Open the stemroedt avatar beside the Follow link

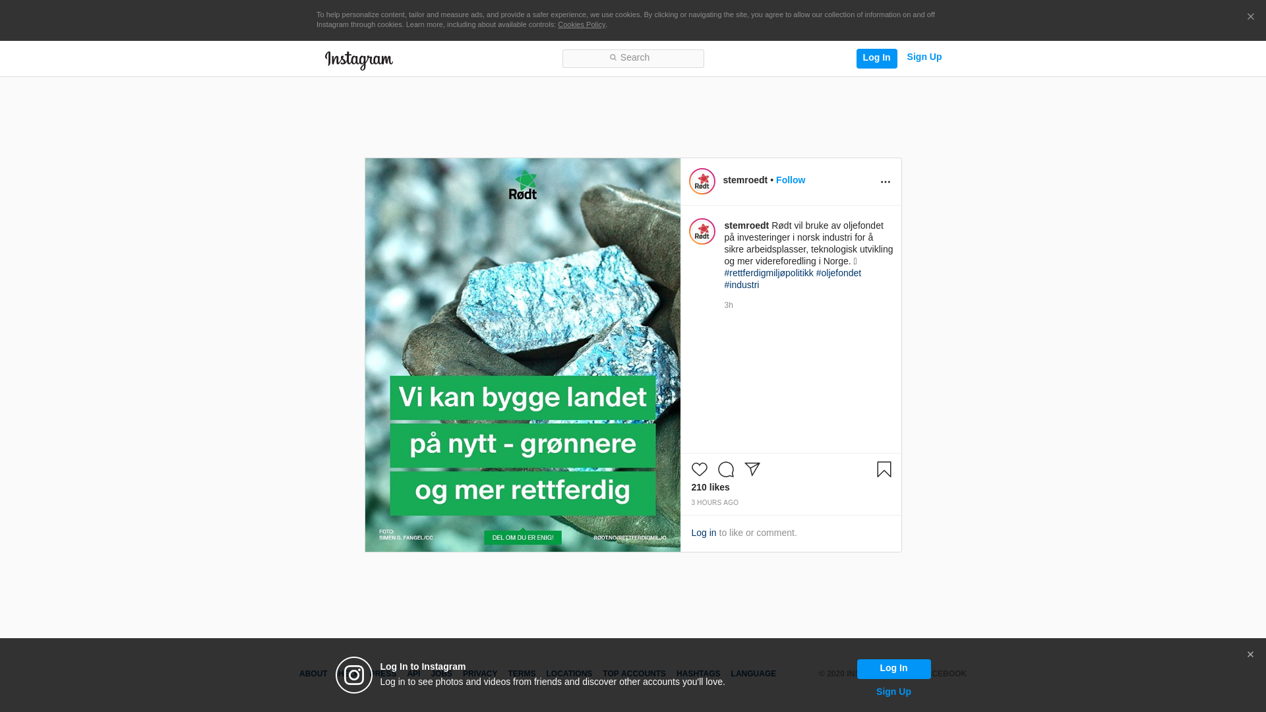coord(702,181)
